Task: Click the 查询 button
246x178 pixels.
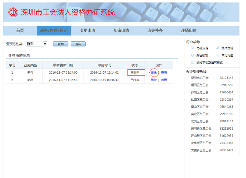Action: [78, 44]
